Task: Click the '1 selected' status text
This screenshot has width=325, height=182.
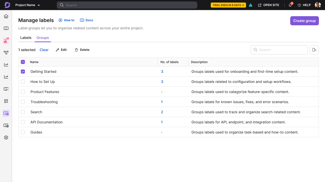Action: tap(27, 50)
